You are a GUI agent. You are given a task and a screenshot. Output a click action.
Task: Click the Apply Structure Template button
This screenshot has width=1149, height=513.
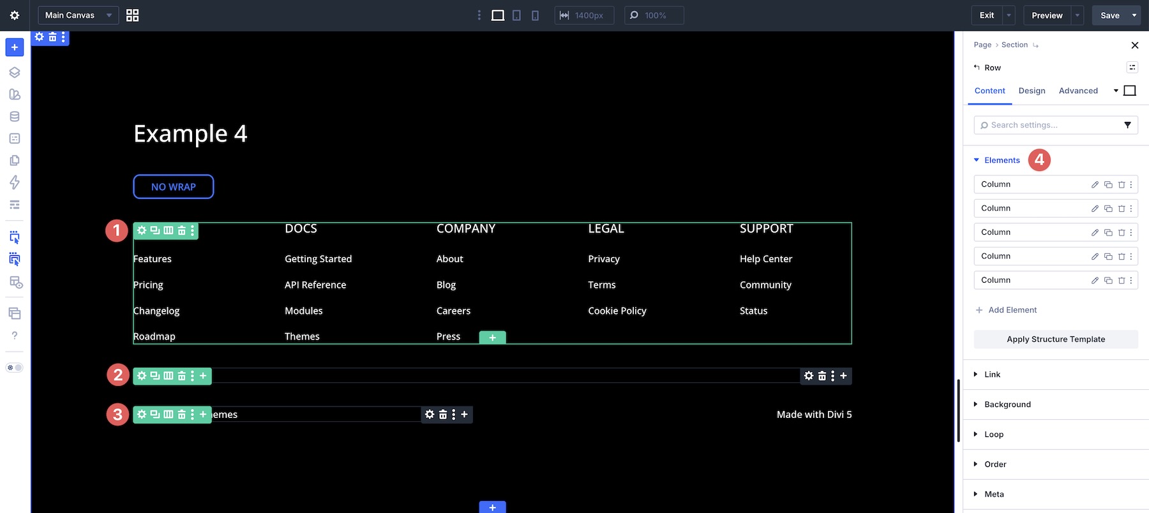[x=1056, y=339]
